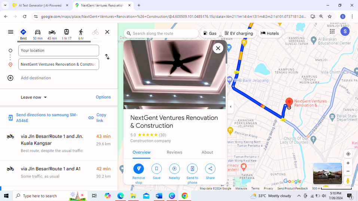358x201 pixels.
Task: Remove stop from the route
Action: tap(138, 174)
